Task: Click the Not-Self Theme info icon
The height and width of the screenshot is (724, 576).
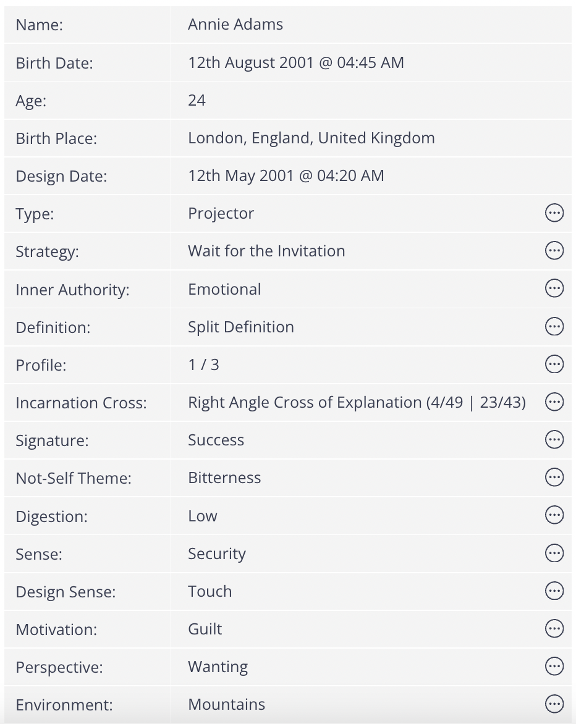Action: click(554, 478)
